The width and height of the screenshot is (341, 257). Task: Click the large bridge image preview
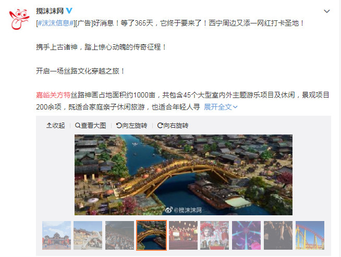[184, 175]
